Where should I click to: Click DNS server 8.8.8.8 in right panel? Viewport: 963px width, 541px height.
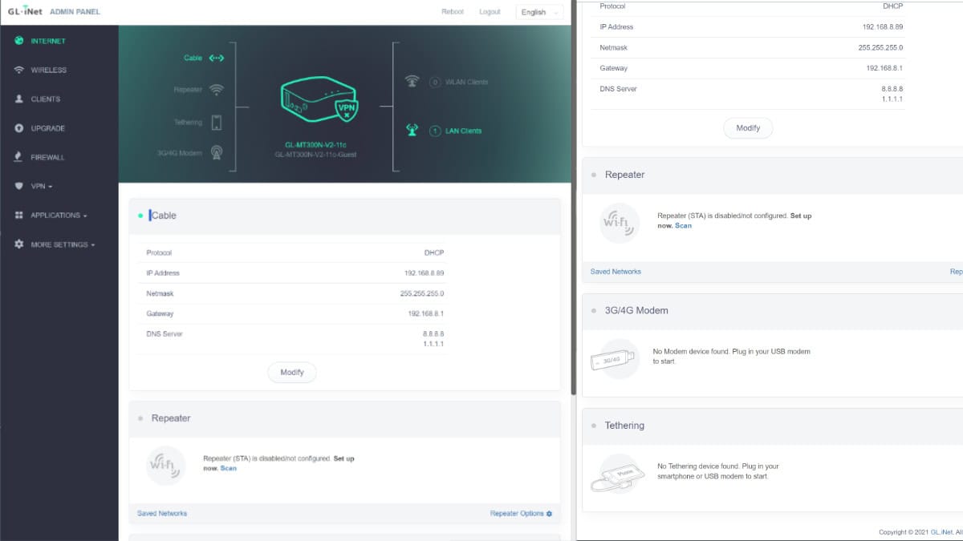(x=892, y=89)
